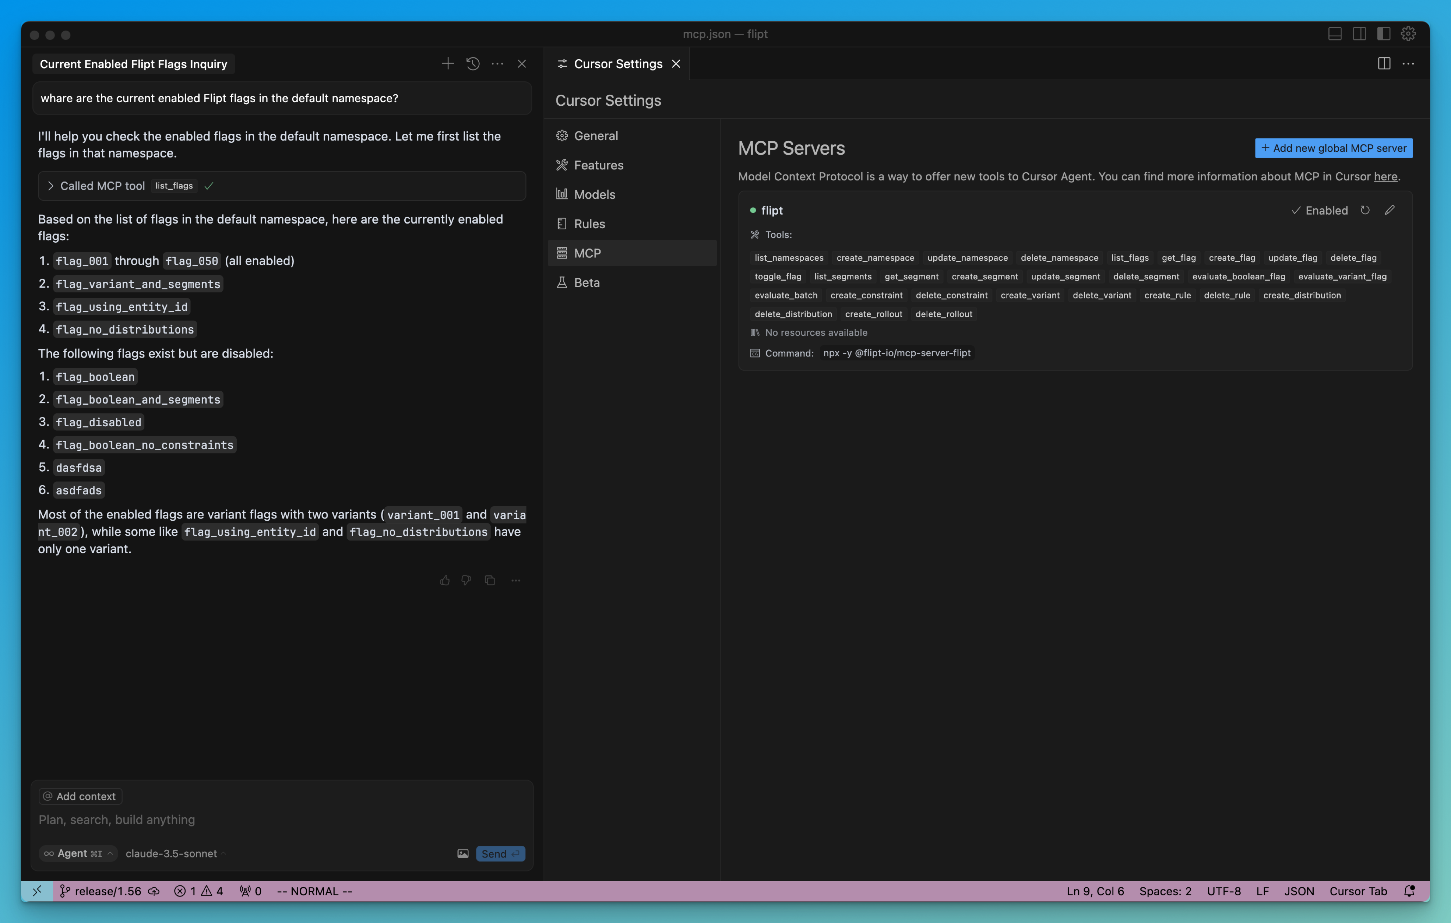The width and height of the screenshot is (1451, 923).
Task: Start a new chat with plus icon
Action: point(448,64)
